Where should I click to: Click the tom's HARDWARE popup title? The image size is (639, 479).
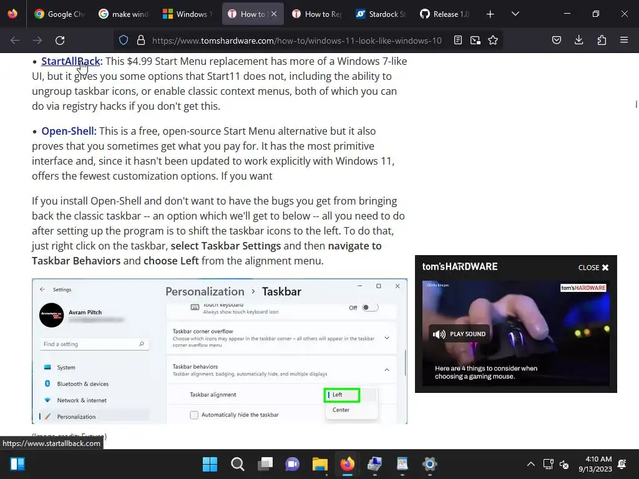coord(460,267)
